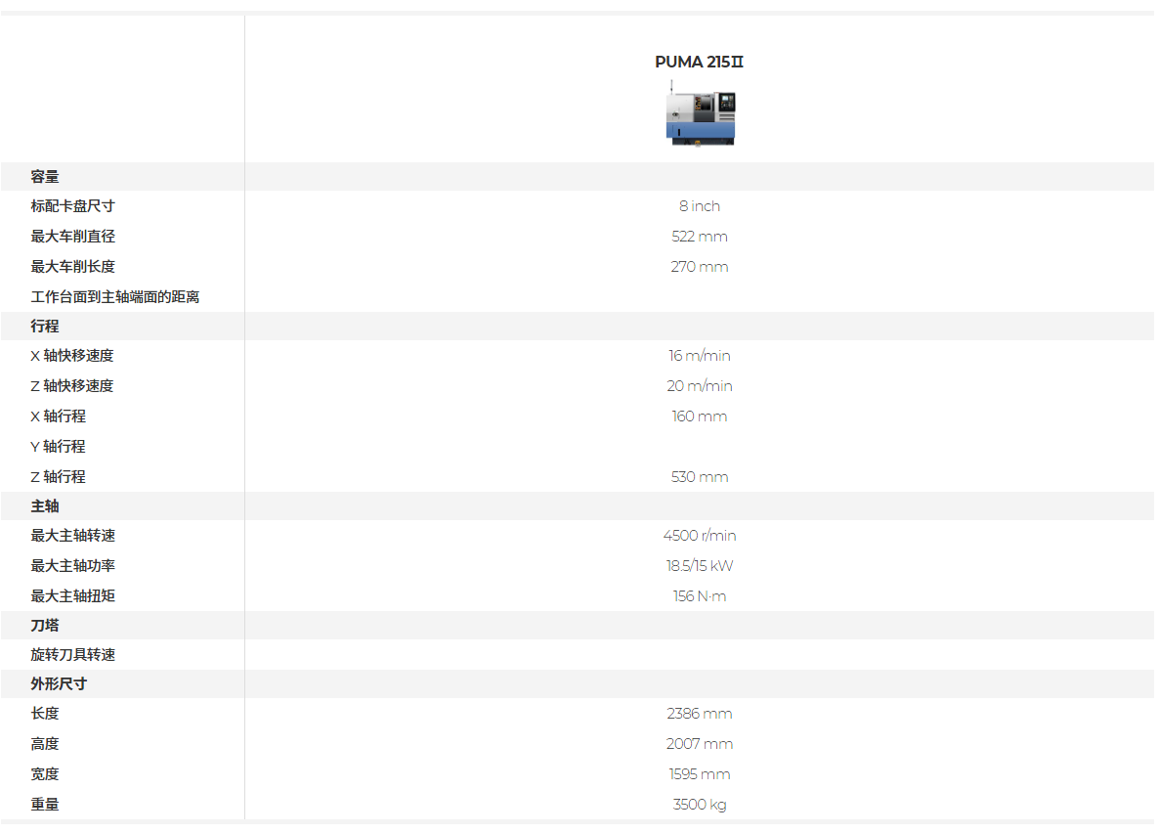Open the PUMA 215II machine thumbnail image

click(x=700, y=113)
